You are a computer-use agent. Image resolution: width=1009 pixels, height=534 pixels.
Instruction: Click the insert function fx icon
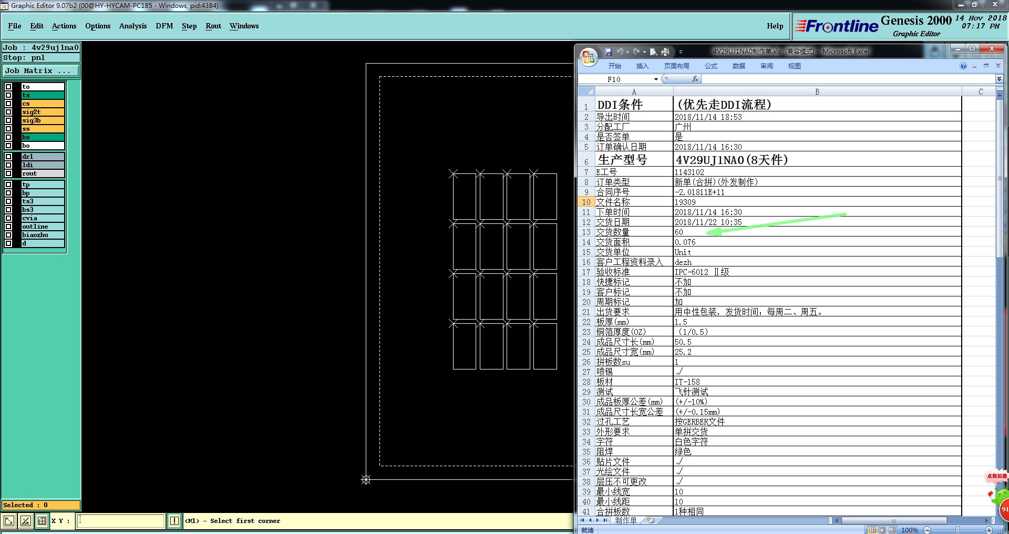coord(695,79)
